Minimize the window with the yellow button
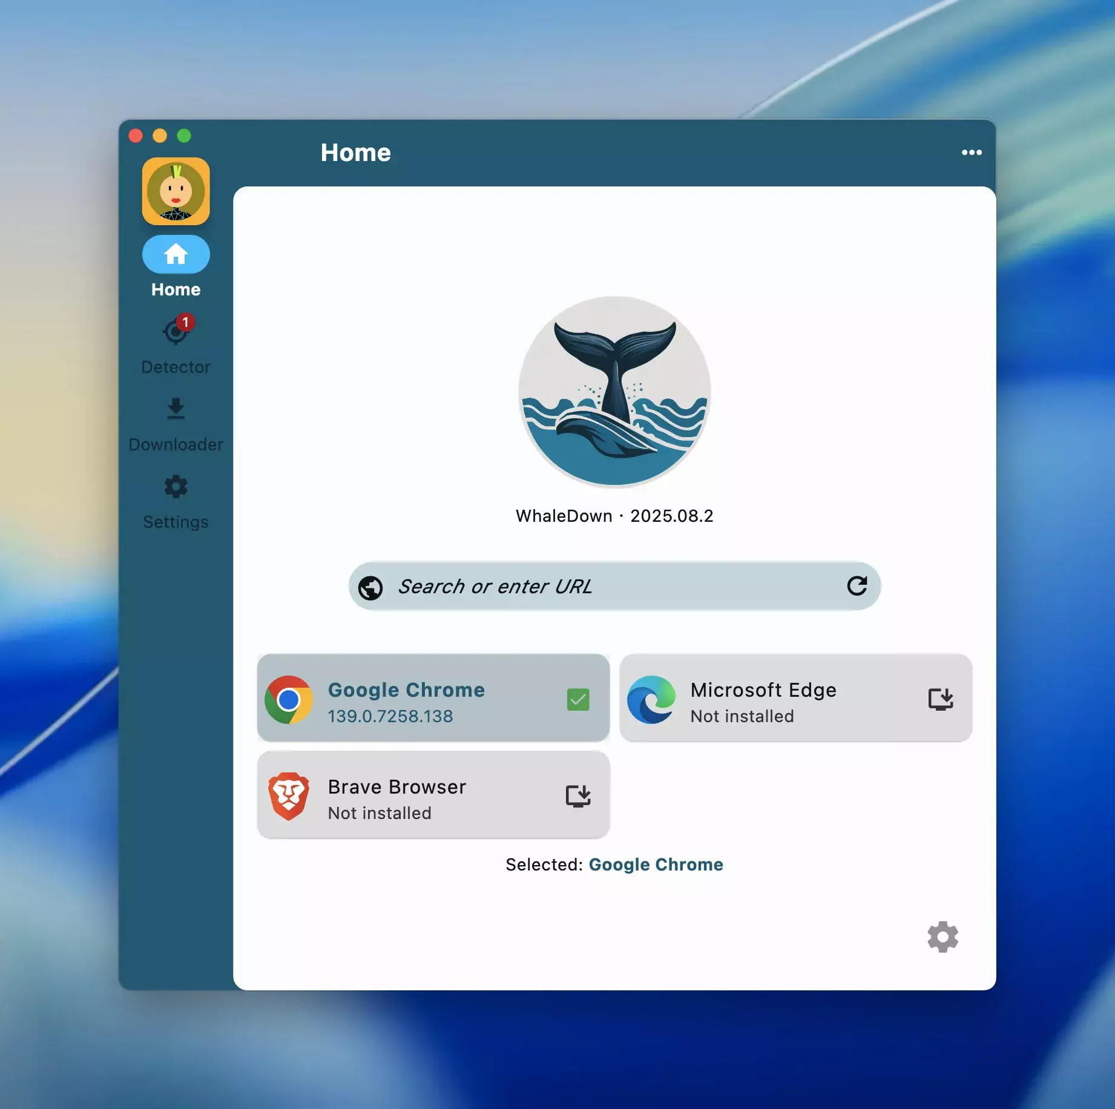 pos(160,136)
